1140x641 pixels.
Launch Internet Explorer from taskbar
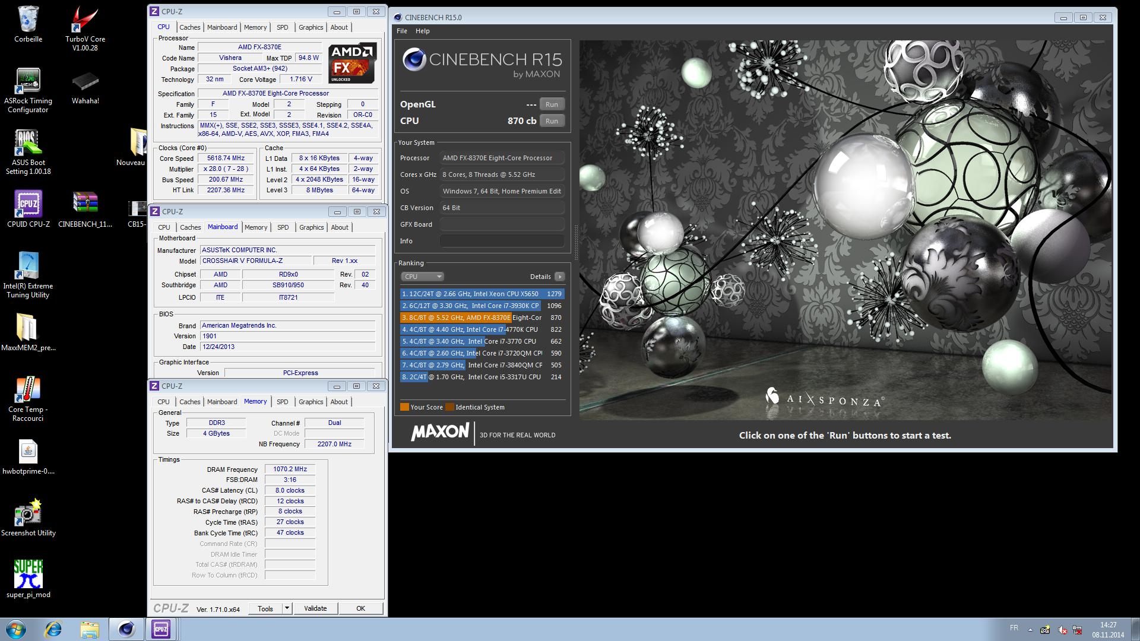54,629
